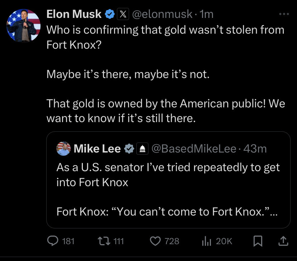Open the three-dot more options menu
The width and height of the screenshot is (297, 261).
pos(283,14)
